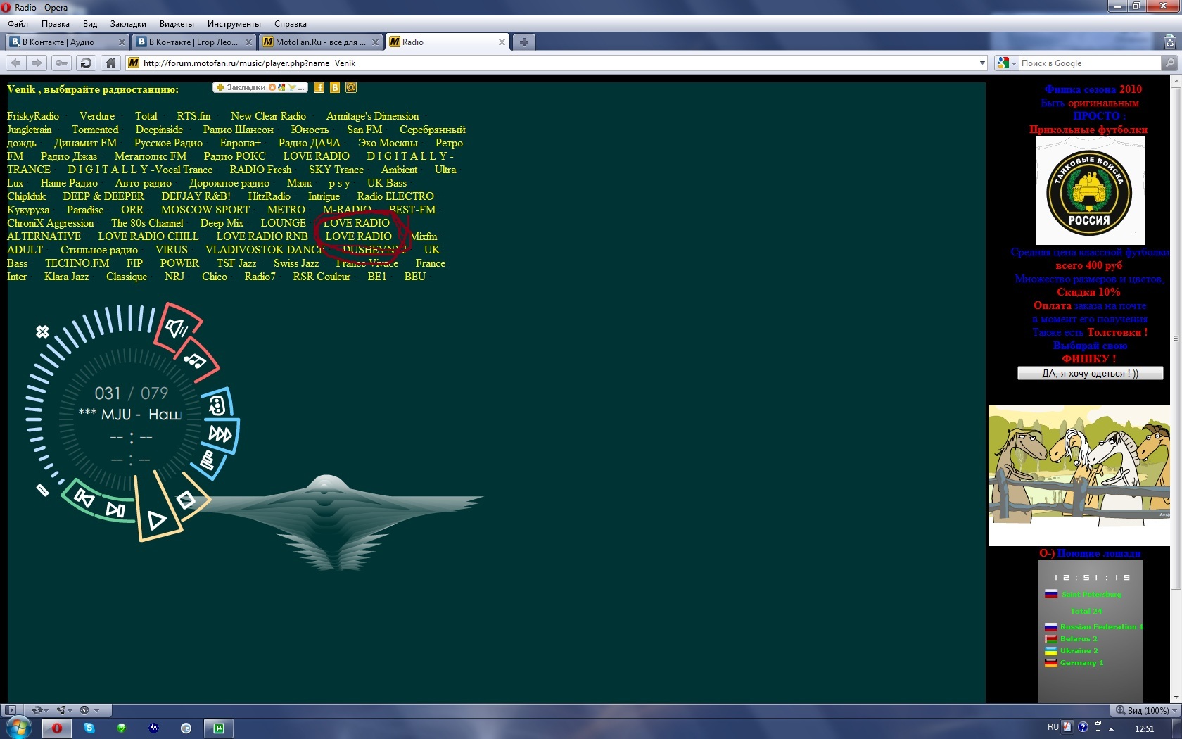Select the Радио Шансон station

[x=239, y=130]
